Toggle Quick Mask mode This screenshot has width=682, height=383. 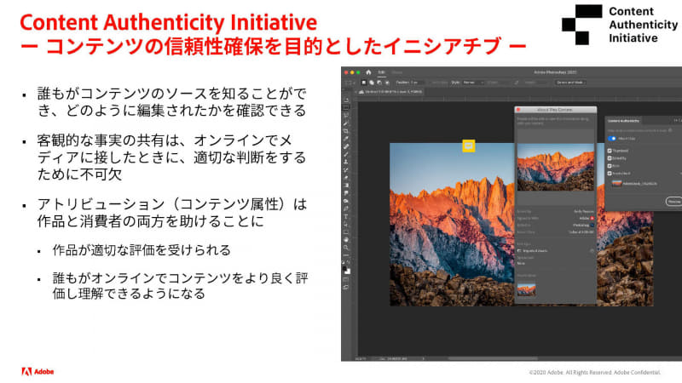coord(346,279)
